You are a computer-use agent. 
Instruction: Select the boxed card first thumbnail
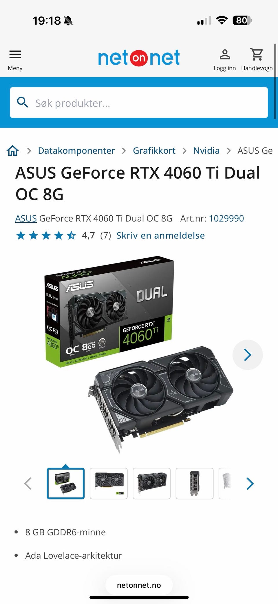click(66, 483)
